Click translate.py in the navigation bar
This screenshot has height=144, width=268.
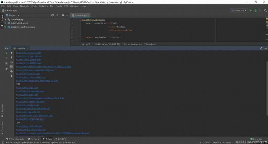(x=10, y=11)
